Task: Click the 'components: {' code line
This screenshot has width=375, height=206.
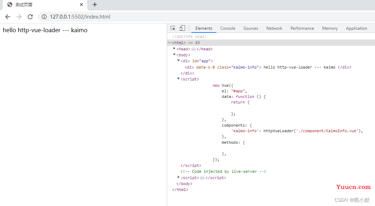Action: (237, 125)
